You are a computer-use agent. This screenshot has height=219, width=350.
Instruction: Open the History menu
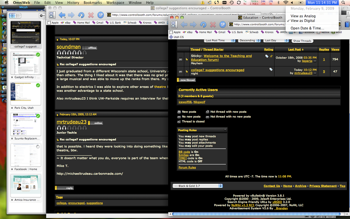coord(73,2)
